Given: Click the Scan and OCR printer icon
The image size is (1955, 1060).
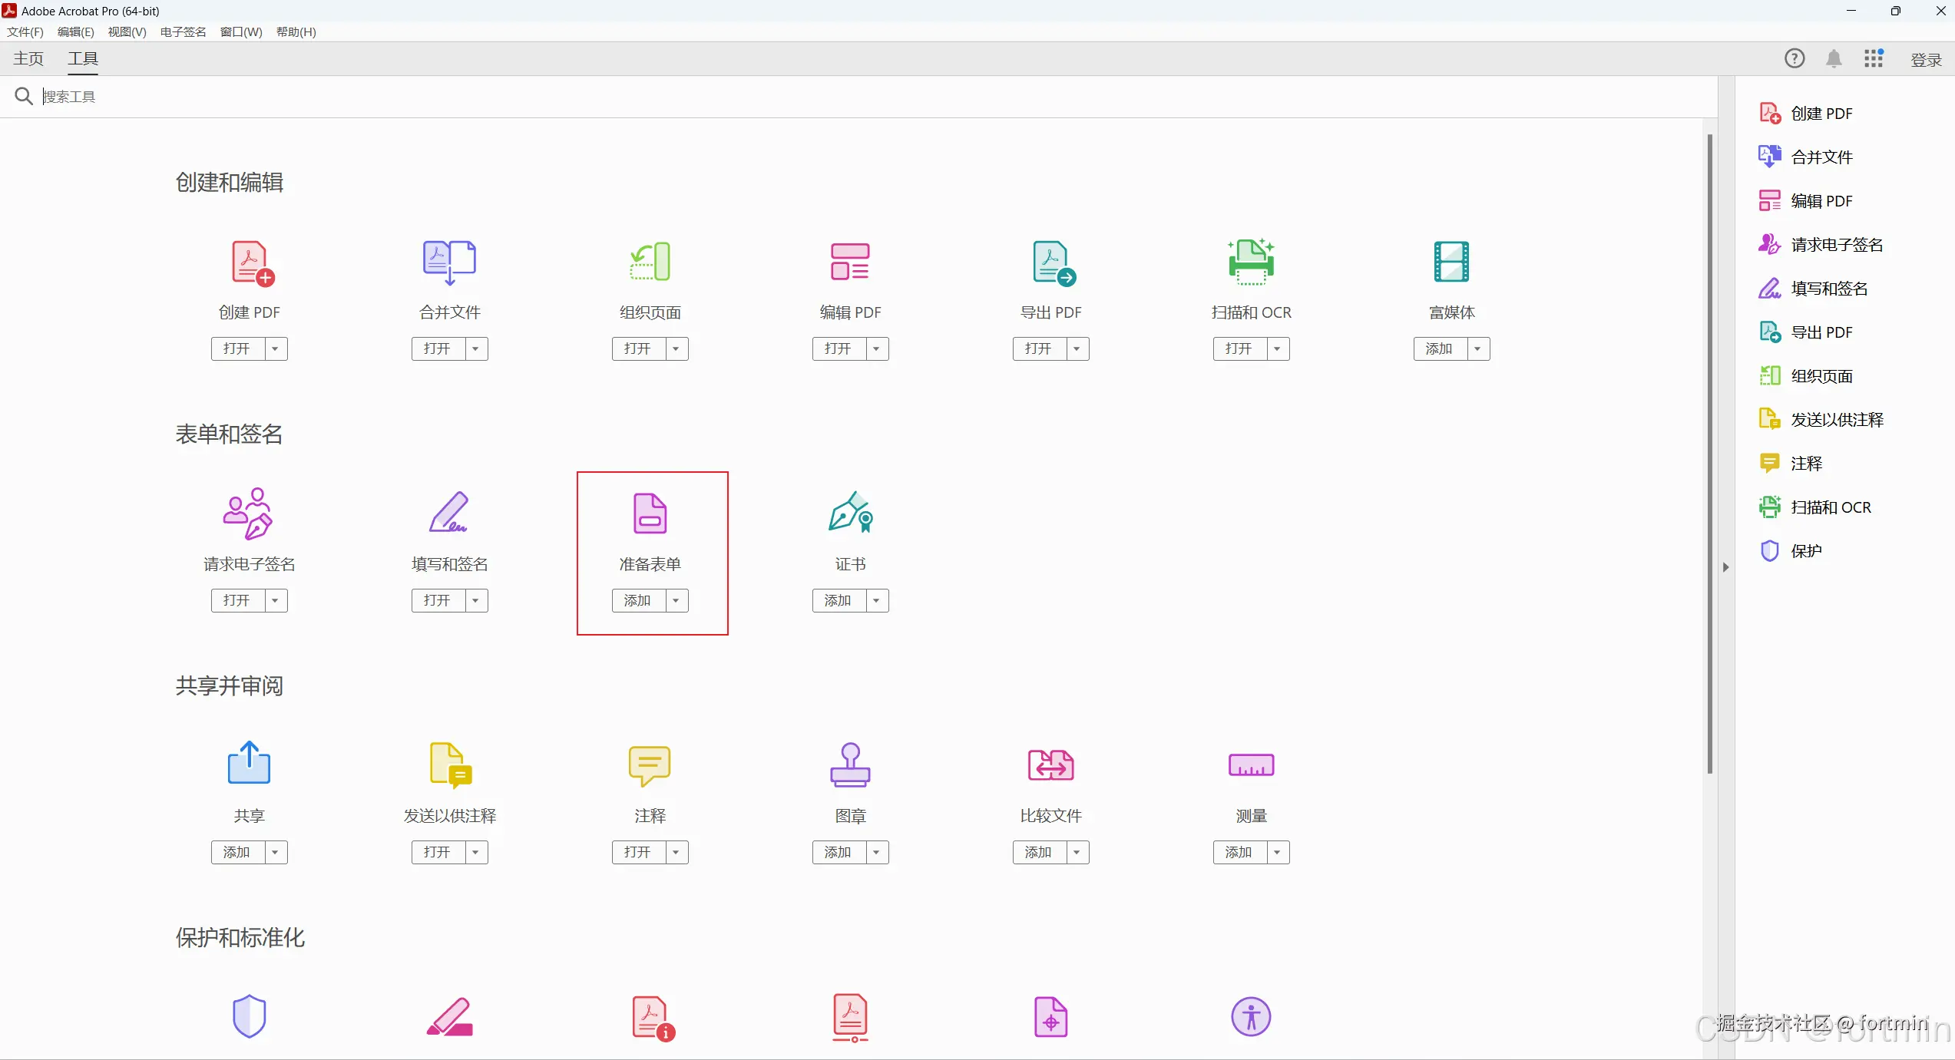Looking at the screenshot, I should tap(1251, 262).
